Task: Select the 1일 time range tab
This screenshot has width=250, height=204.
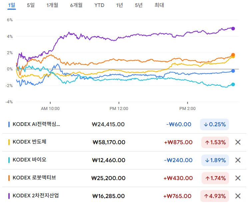Action: 12,5
